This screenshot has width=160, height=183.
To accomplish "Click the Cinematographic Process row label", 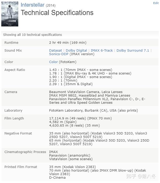I will [25, 152].
